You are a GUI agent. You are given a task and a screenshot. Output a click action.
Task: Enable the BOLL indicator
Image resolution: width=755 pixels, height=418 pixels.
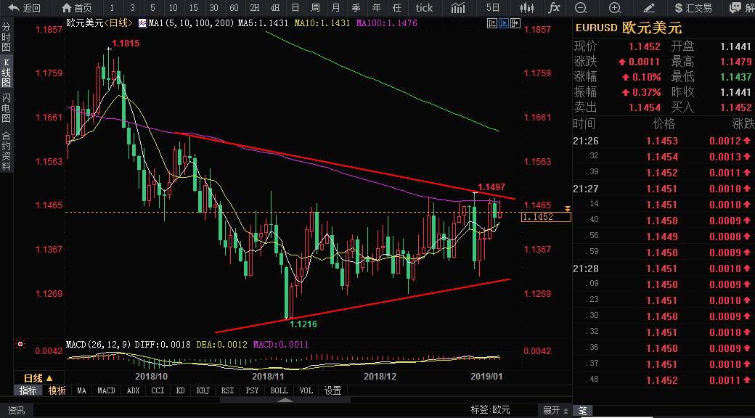(279, 390)
